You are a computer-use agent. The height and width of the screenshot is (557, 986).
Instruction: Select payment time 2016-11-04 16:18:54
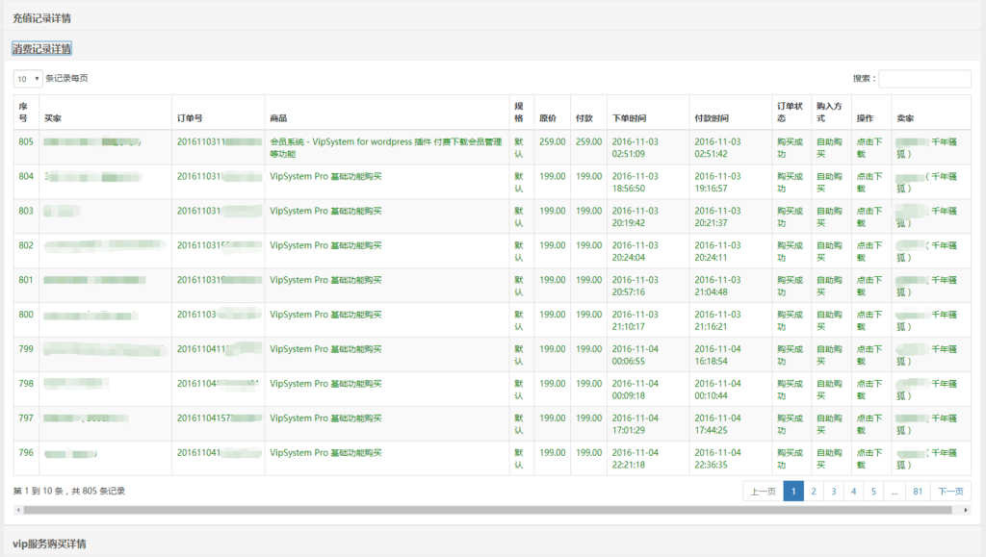tap(717, 355)
